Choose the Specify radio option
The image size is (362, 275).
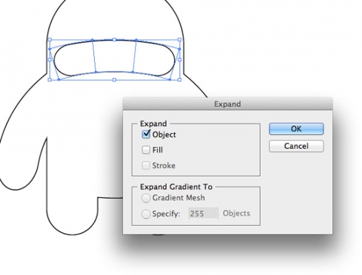(x=146, y=214)
